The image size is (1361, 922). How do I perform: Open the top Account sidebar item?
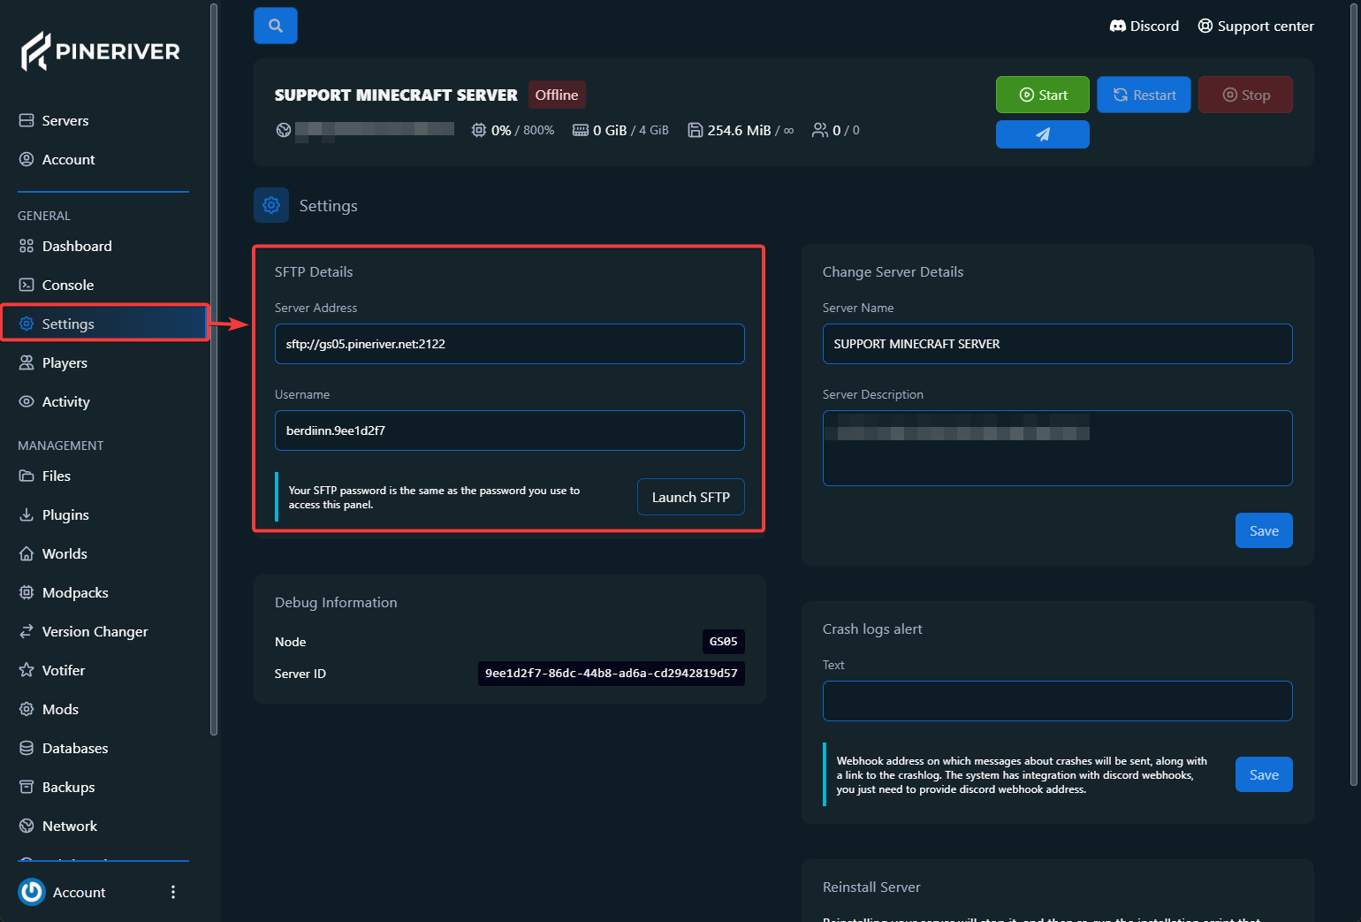68,159
